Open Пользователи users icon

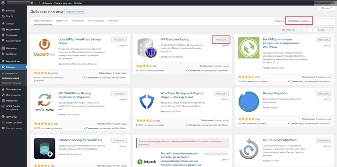coord(3,89)
